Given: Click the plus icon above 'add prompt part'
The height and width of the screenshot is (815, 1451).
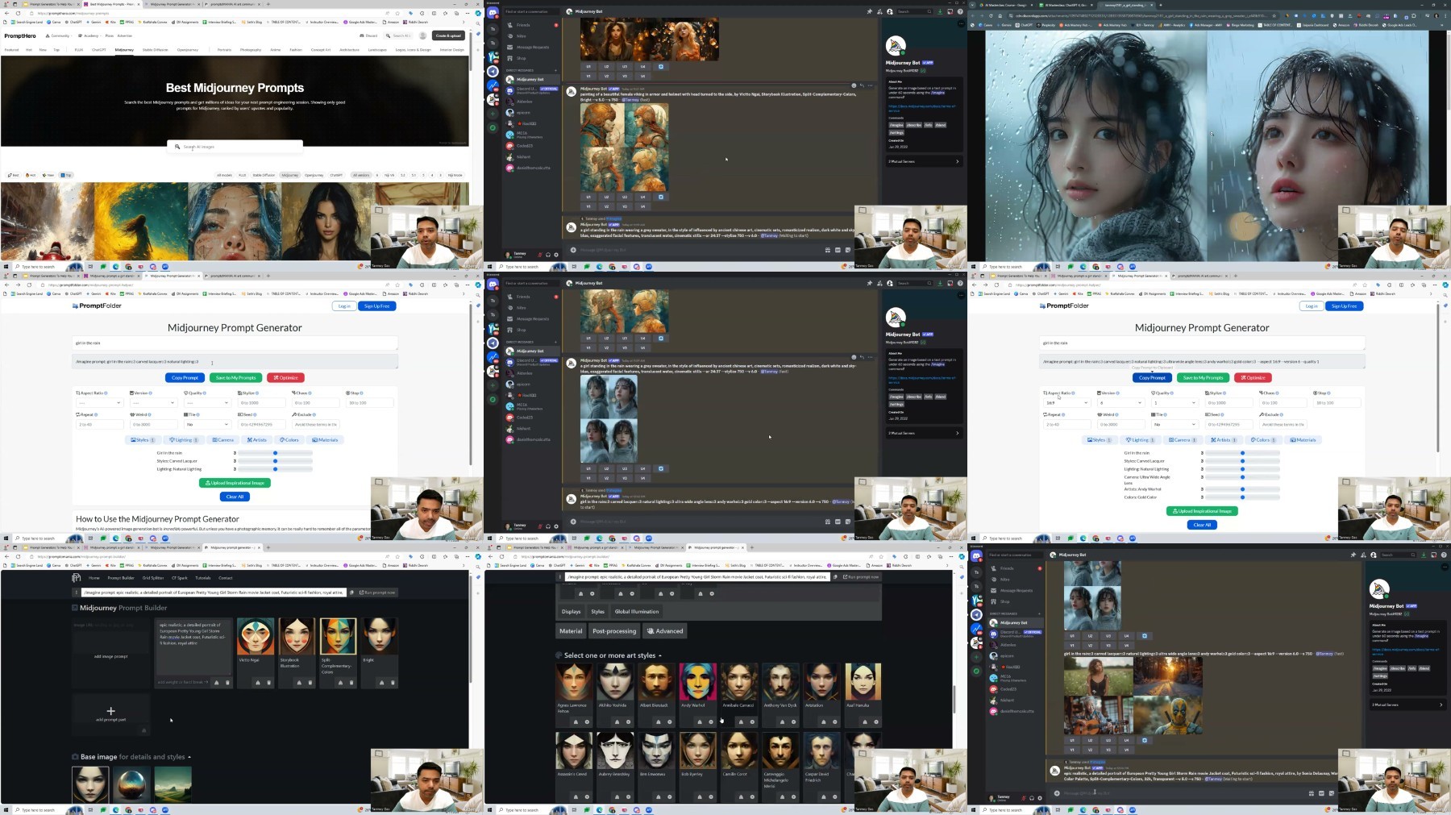Looking at the screenshot, I should tap(110, 711).
